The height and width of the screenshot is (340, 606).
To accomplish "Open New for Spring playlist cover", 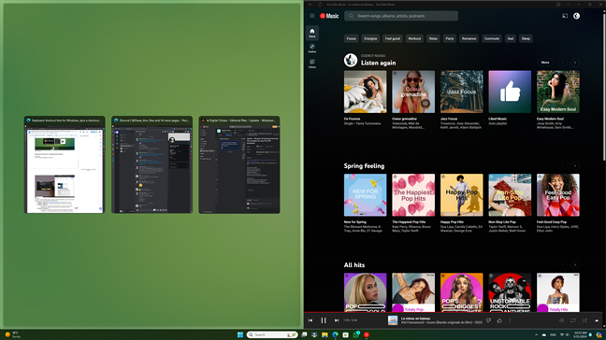I will click(366, 195).
